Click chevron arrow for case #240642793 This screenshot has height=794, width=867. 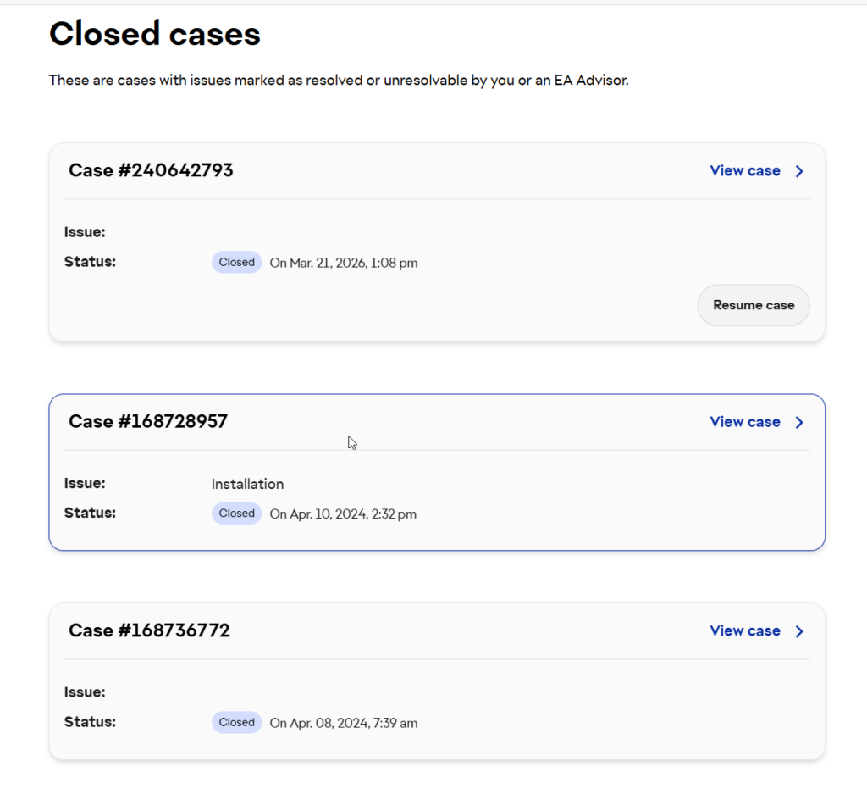tap(799, 171)
